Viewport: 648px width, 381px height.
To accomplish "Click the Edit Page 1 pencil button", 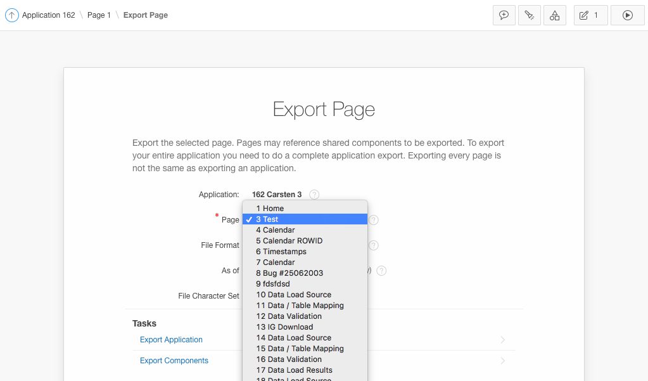I will [590, 15].
